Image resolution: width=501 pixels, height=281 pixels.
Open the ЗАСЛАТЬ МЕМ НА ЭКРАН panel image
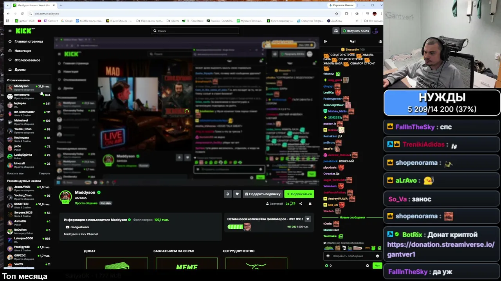187,263
